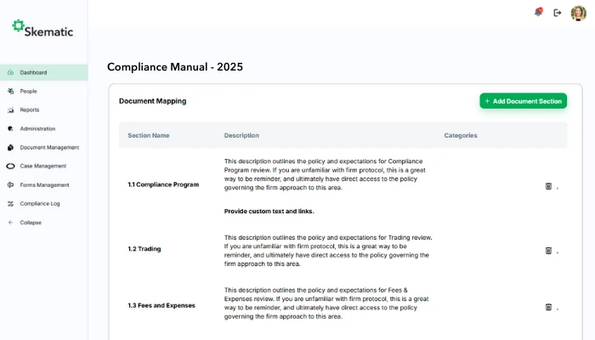
Task: Click the Forms Management icon
Action: pos(10,184)
